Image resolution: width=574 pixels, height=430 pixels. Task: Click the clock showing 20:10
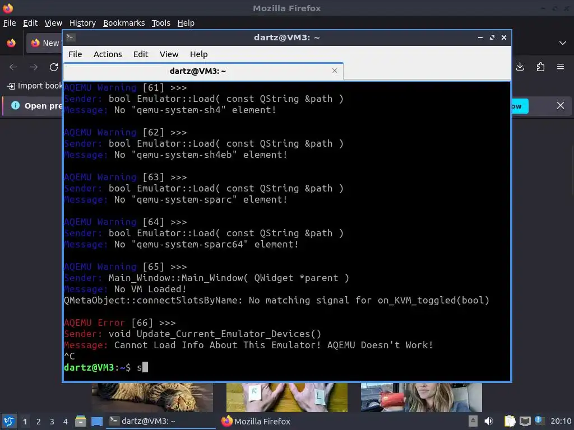point(561,422)
